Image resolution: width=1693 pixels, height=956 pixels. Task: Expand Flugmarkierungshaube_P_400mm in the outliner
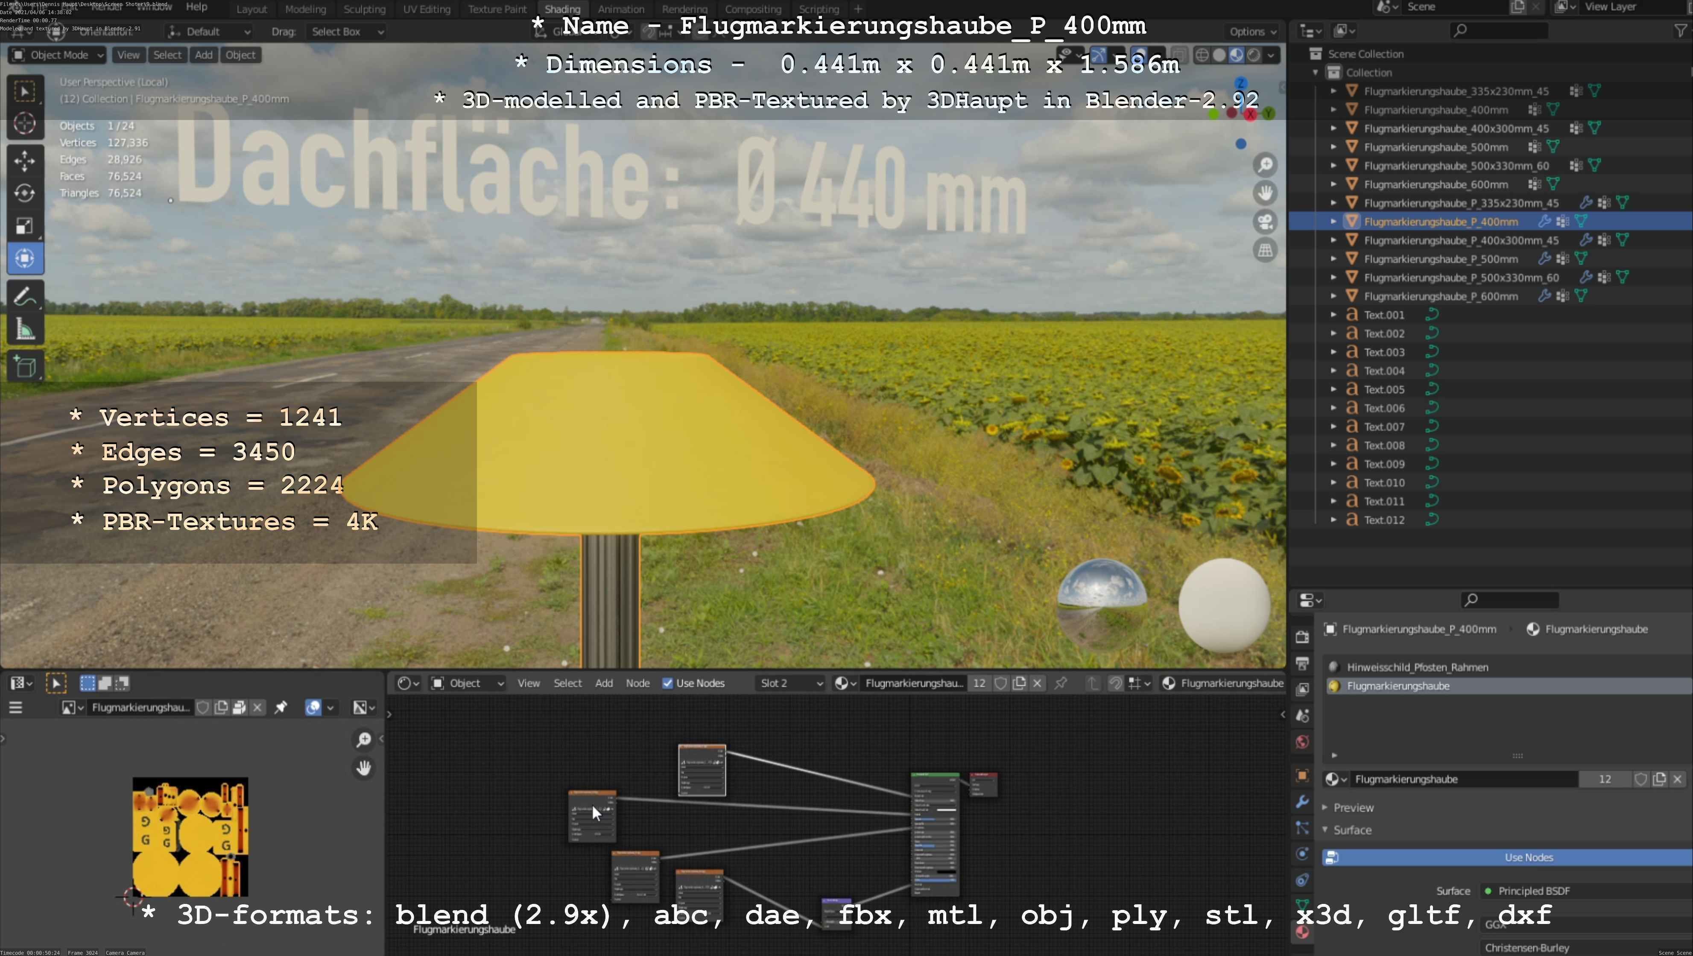(x=1333, y=222)
